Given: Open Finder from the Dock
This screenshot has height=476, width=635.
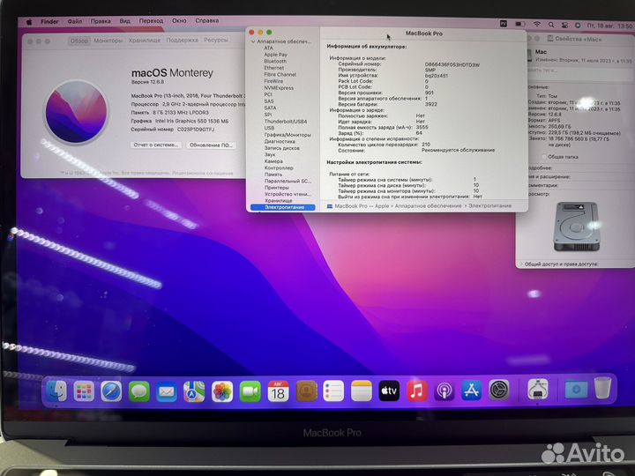Looking at the screenshot, I should click(x=56, y=391).
